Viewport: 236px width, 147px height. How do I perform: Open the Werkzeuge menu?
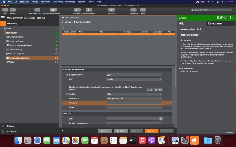click(x=70, y=2)
